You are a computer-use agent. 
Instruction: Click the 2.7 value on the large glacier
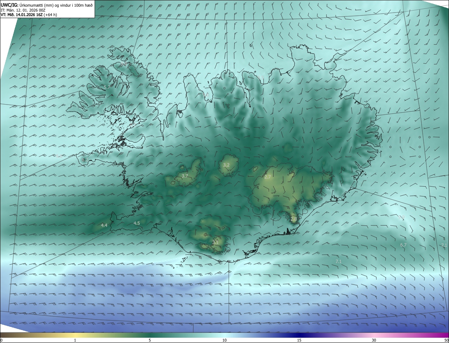[x=268, y=177]
